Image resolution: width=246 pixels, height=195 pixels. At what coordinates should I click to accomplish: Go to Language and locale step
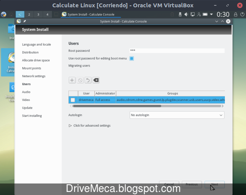[x=37, y=45]
